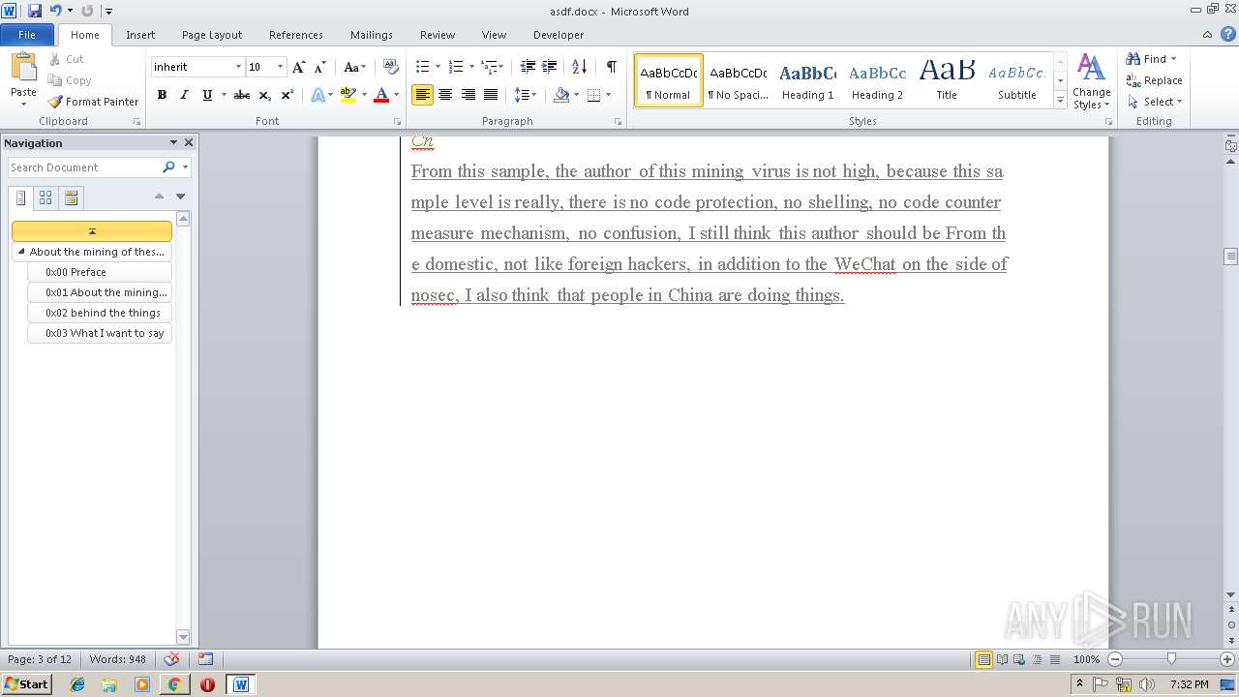Screen dimensions: 1239x697
Task: Align text right
Action: (x=468, y=95)
